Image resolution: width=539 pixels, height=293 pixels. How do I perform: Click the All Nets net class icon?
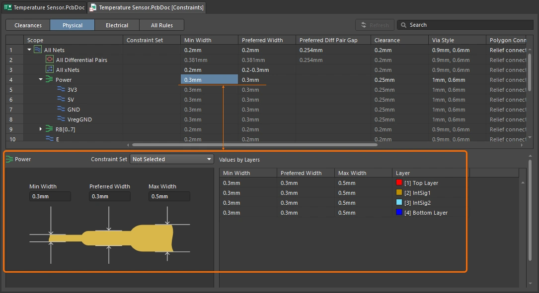coord(38,50)
